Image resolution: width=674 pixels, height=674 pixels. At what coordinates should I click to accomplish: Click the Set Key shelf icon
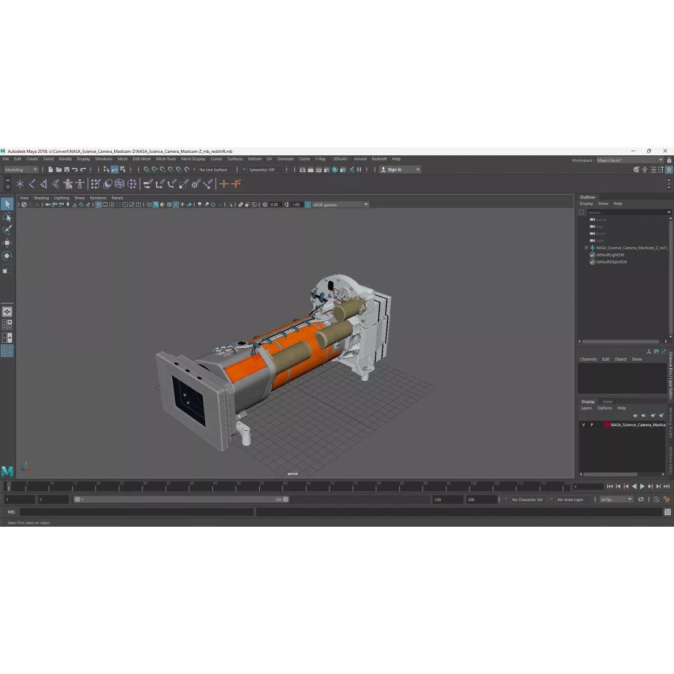pyautogui.click(x=223, y=184)
